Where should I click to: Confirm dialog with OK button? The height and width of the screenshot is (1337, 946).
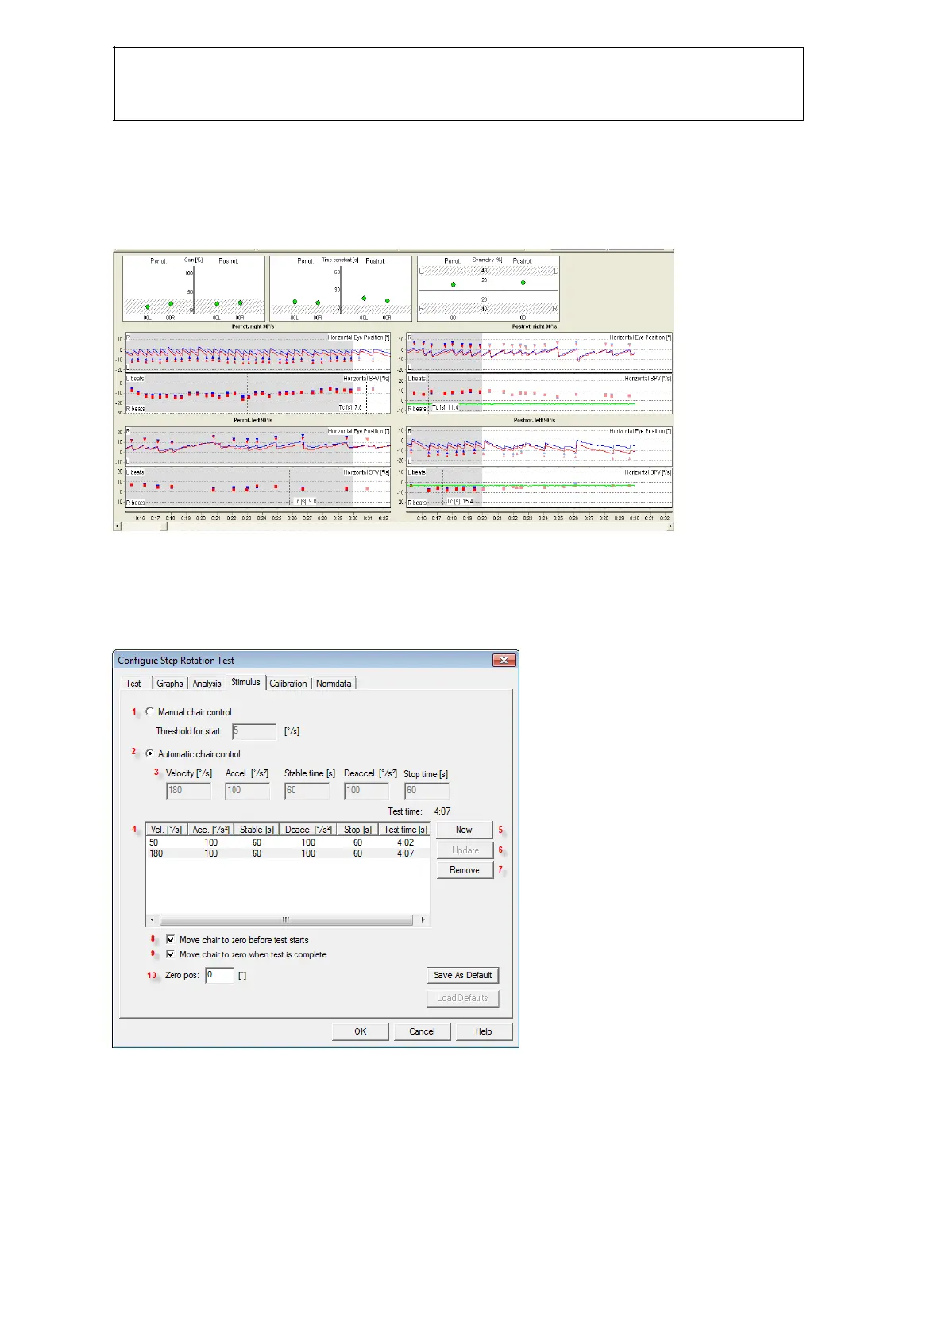point(360,1031)
